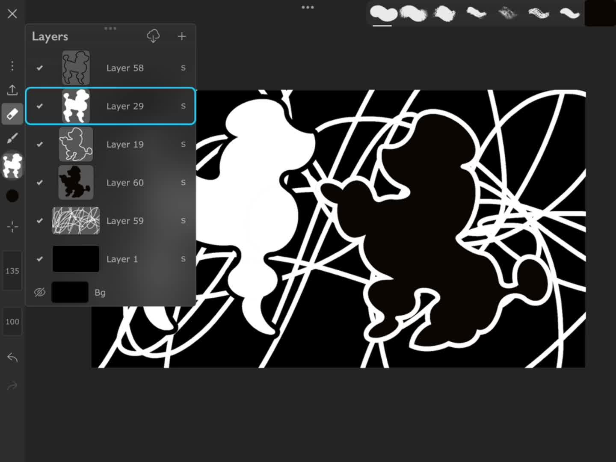Open the poodle layer thumbnail in left sidebar
This screenshot has height=462, width=616.
coord(12,166)
